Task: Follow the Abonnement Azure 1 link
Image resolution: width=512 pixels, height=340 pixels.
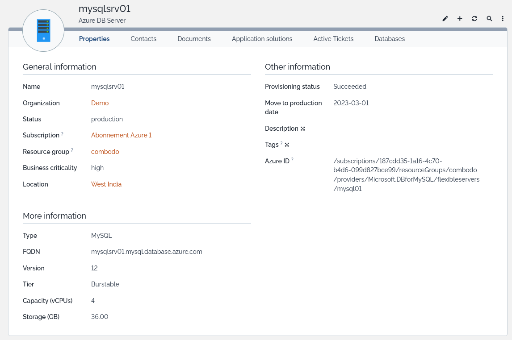Action: point(121,135)
